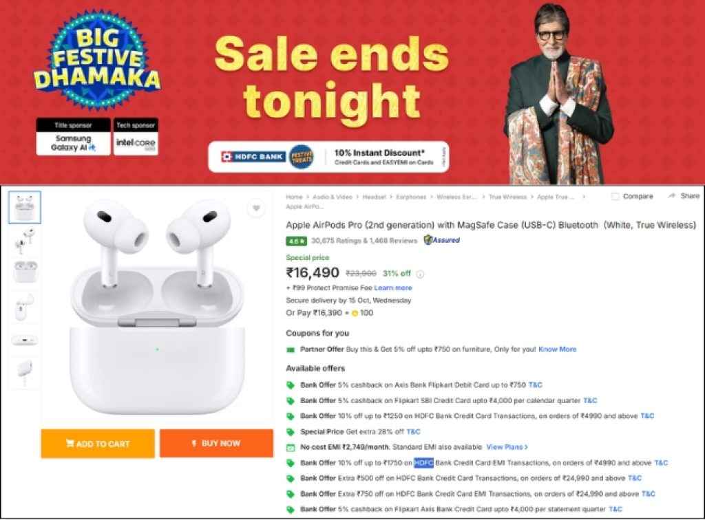This screenshot has height=520, width=705.
Task: Open the Home breadcrumb link
Action: [295, 196]
